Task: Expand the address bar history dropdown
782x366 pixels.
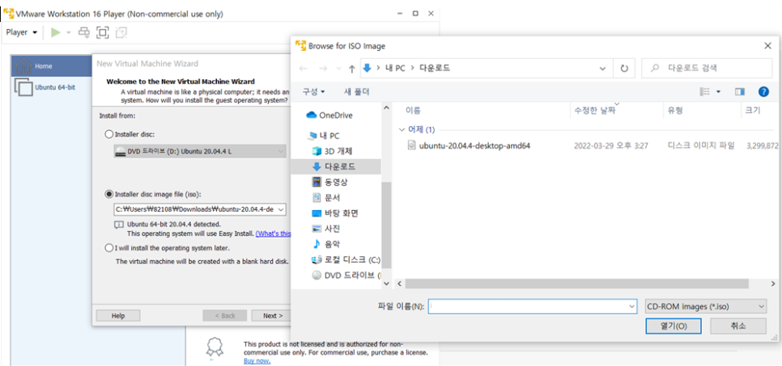Action: point(603,68)
